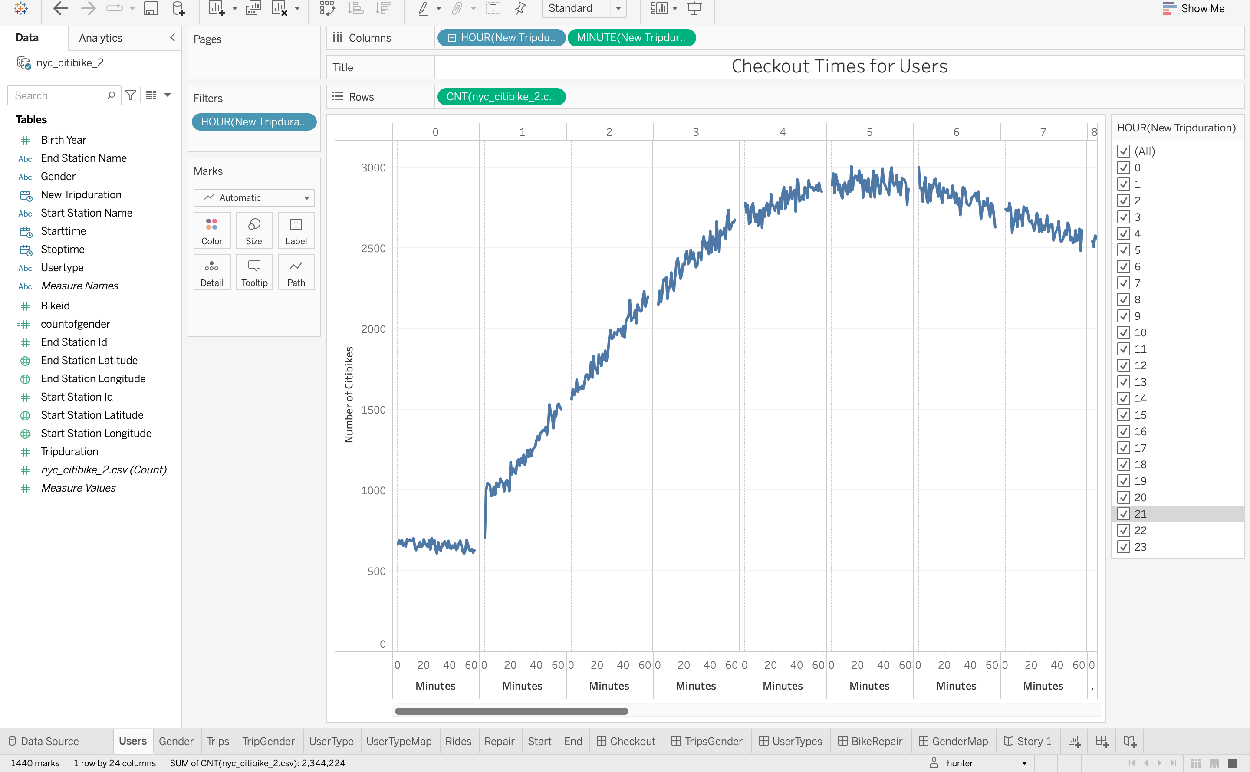
Task: Collapse the Data pane
Action: 173,37
